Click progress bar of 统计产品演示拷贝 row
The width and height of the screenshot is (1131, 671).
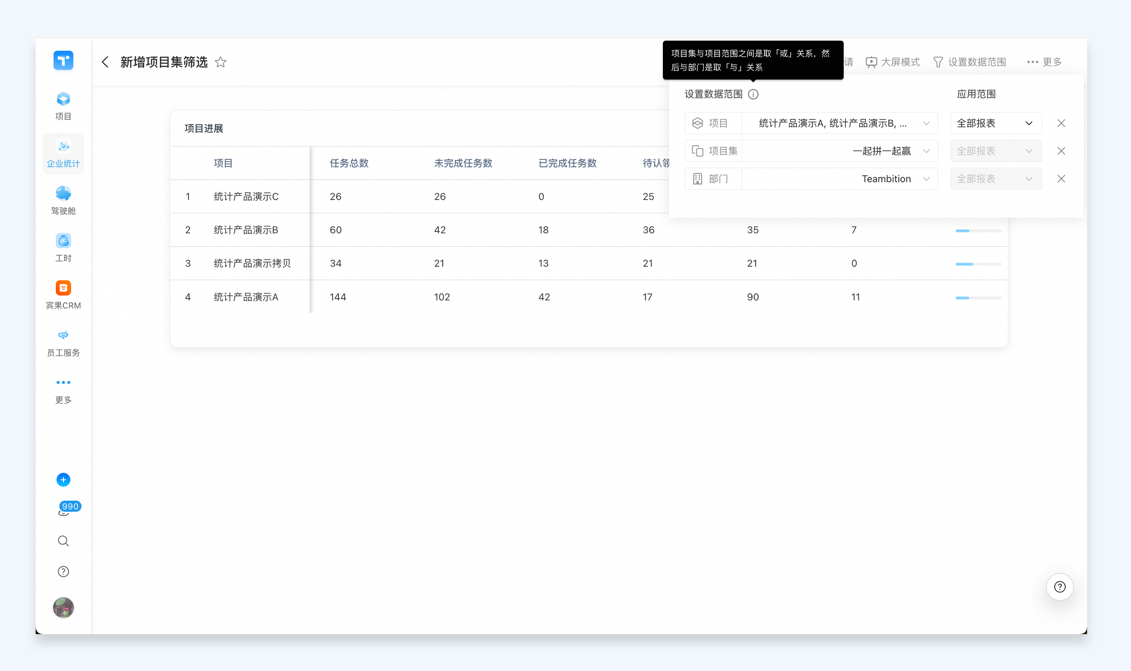tap(978, 264)
